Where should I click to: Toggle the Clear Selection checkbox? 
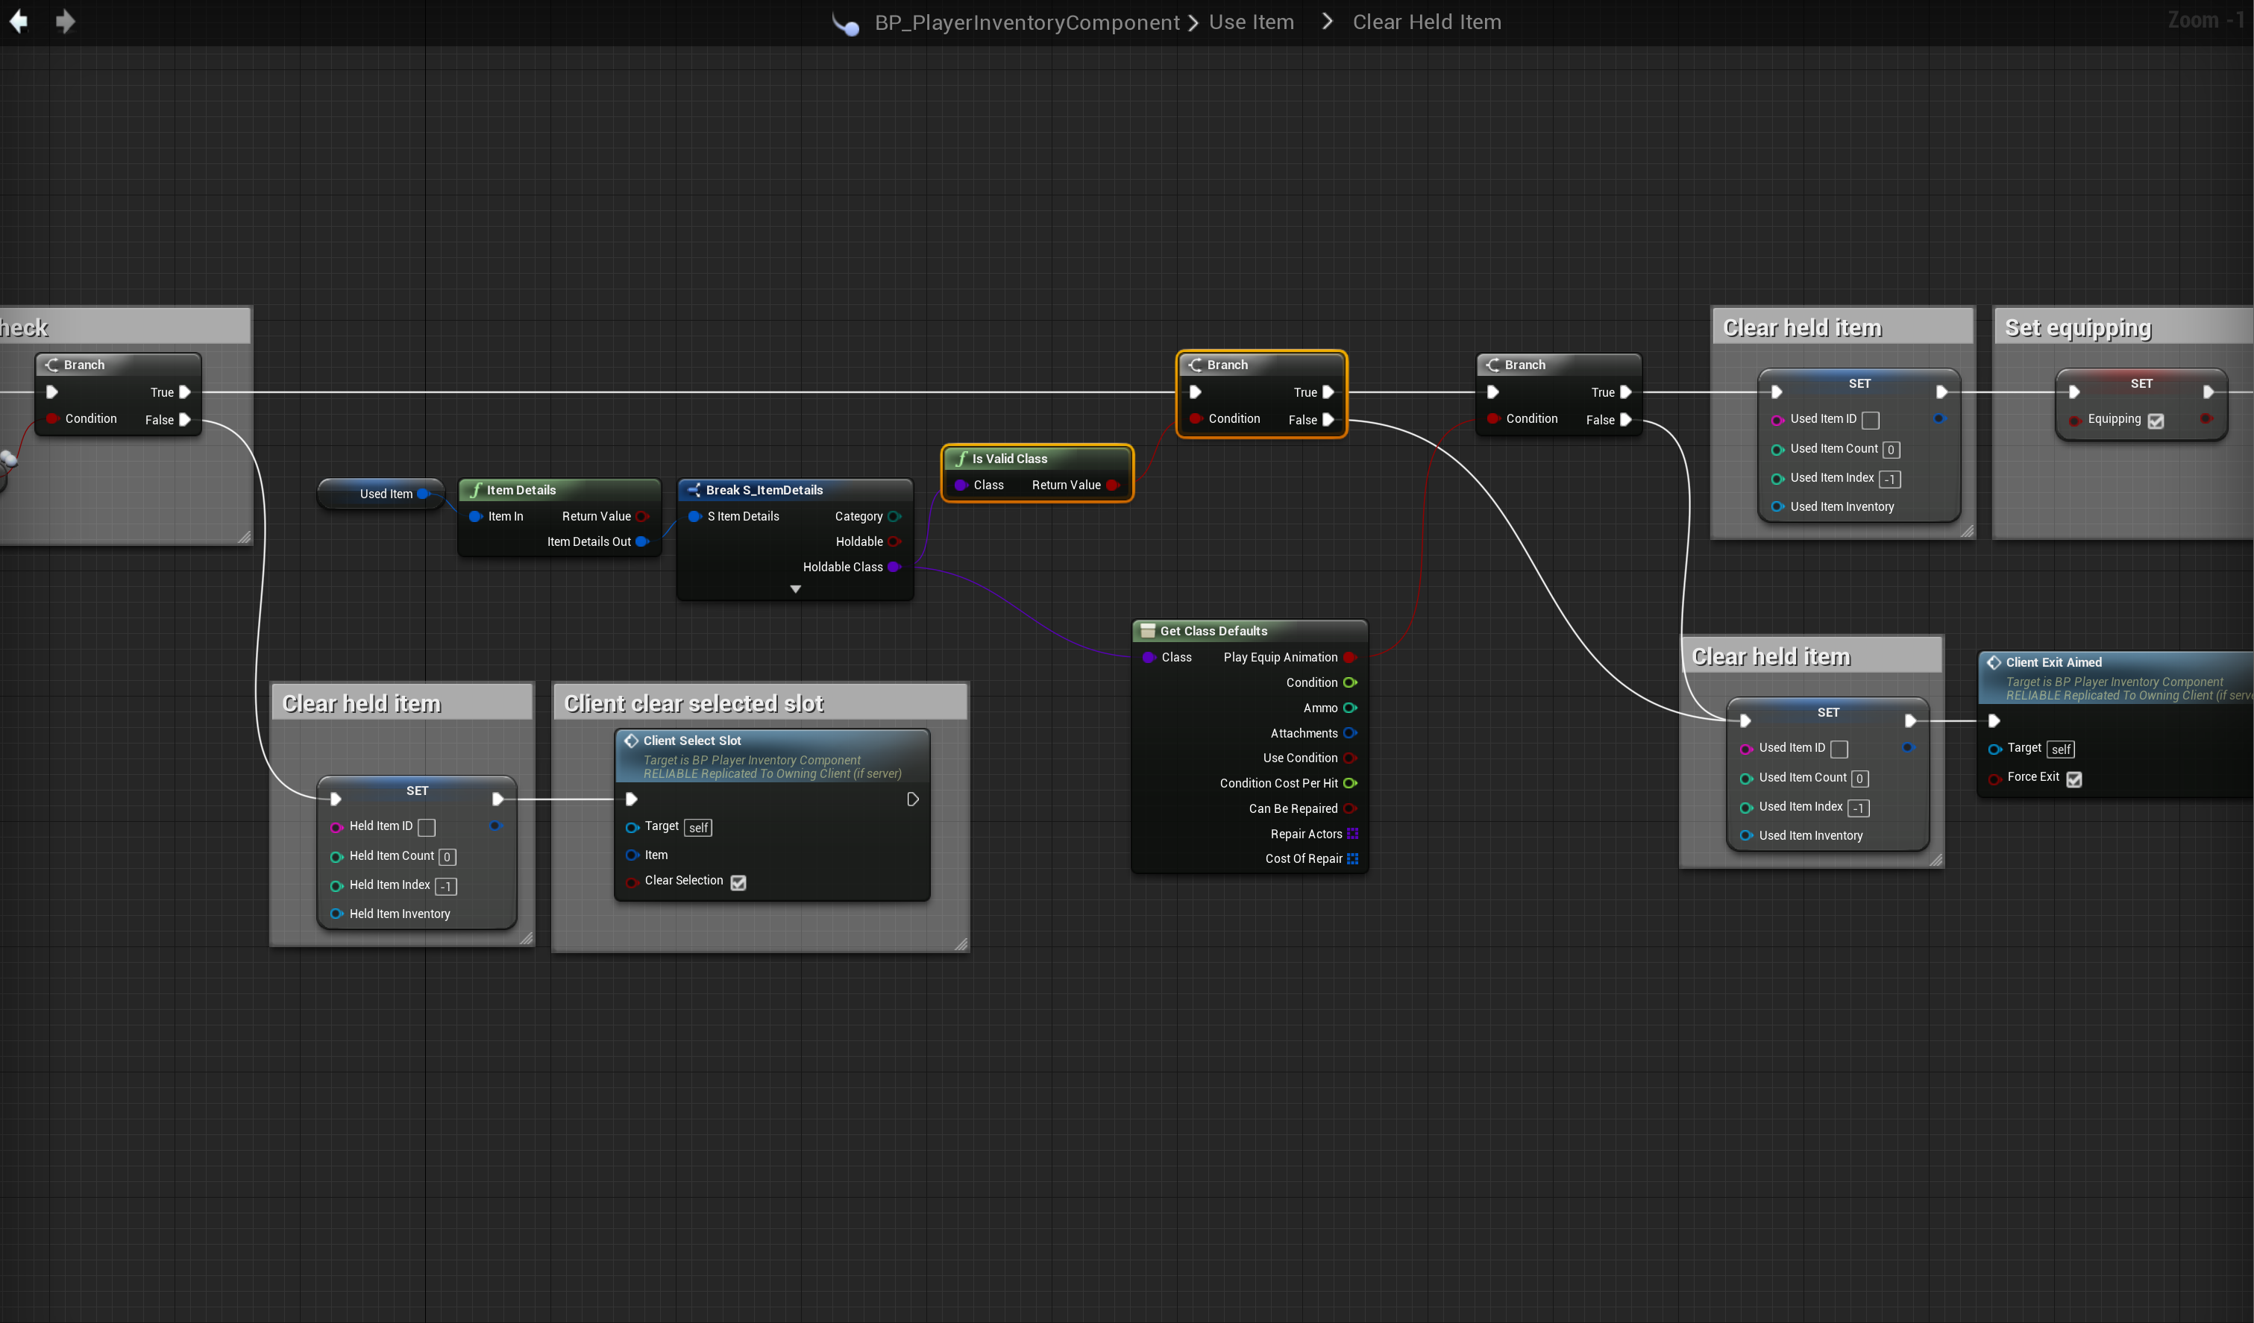point(738,882)
